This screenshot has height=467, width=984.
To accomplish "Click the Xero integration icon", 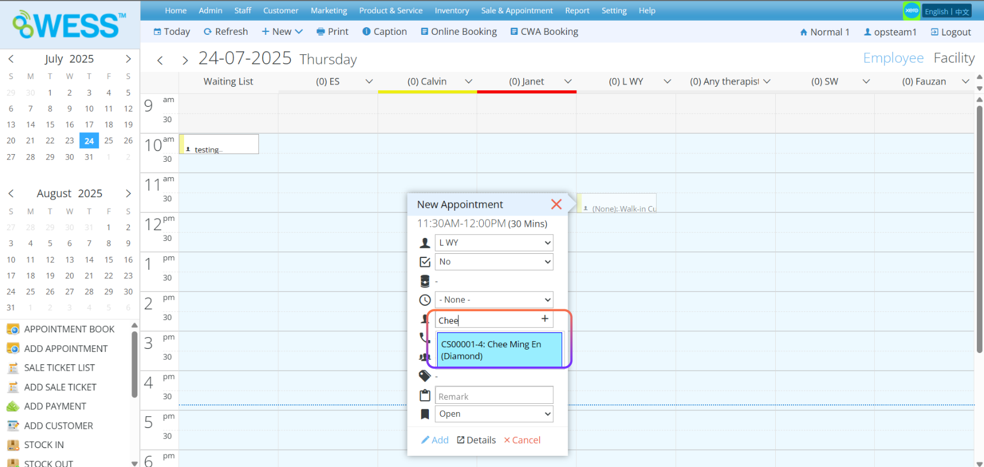I will pyautogui.click(x=911, y=11).
